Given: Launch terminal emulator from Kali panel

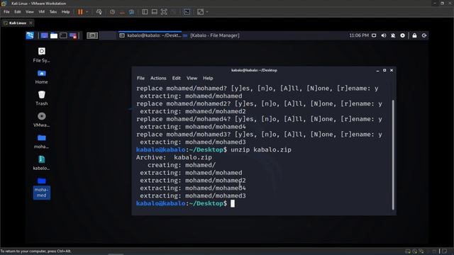Looking at the screenshot, I should click(x=63, y=35).
